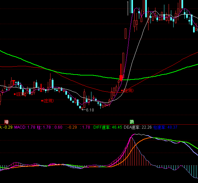Click the red dot beside leftmost (庄现) label
This screenshot has width=198, height=183.
(x=15, y=94)
